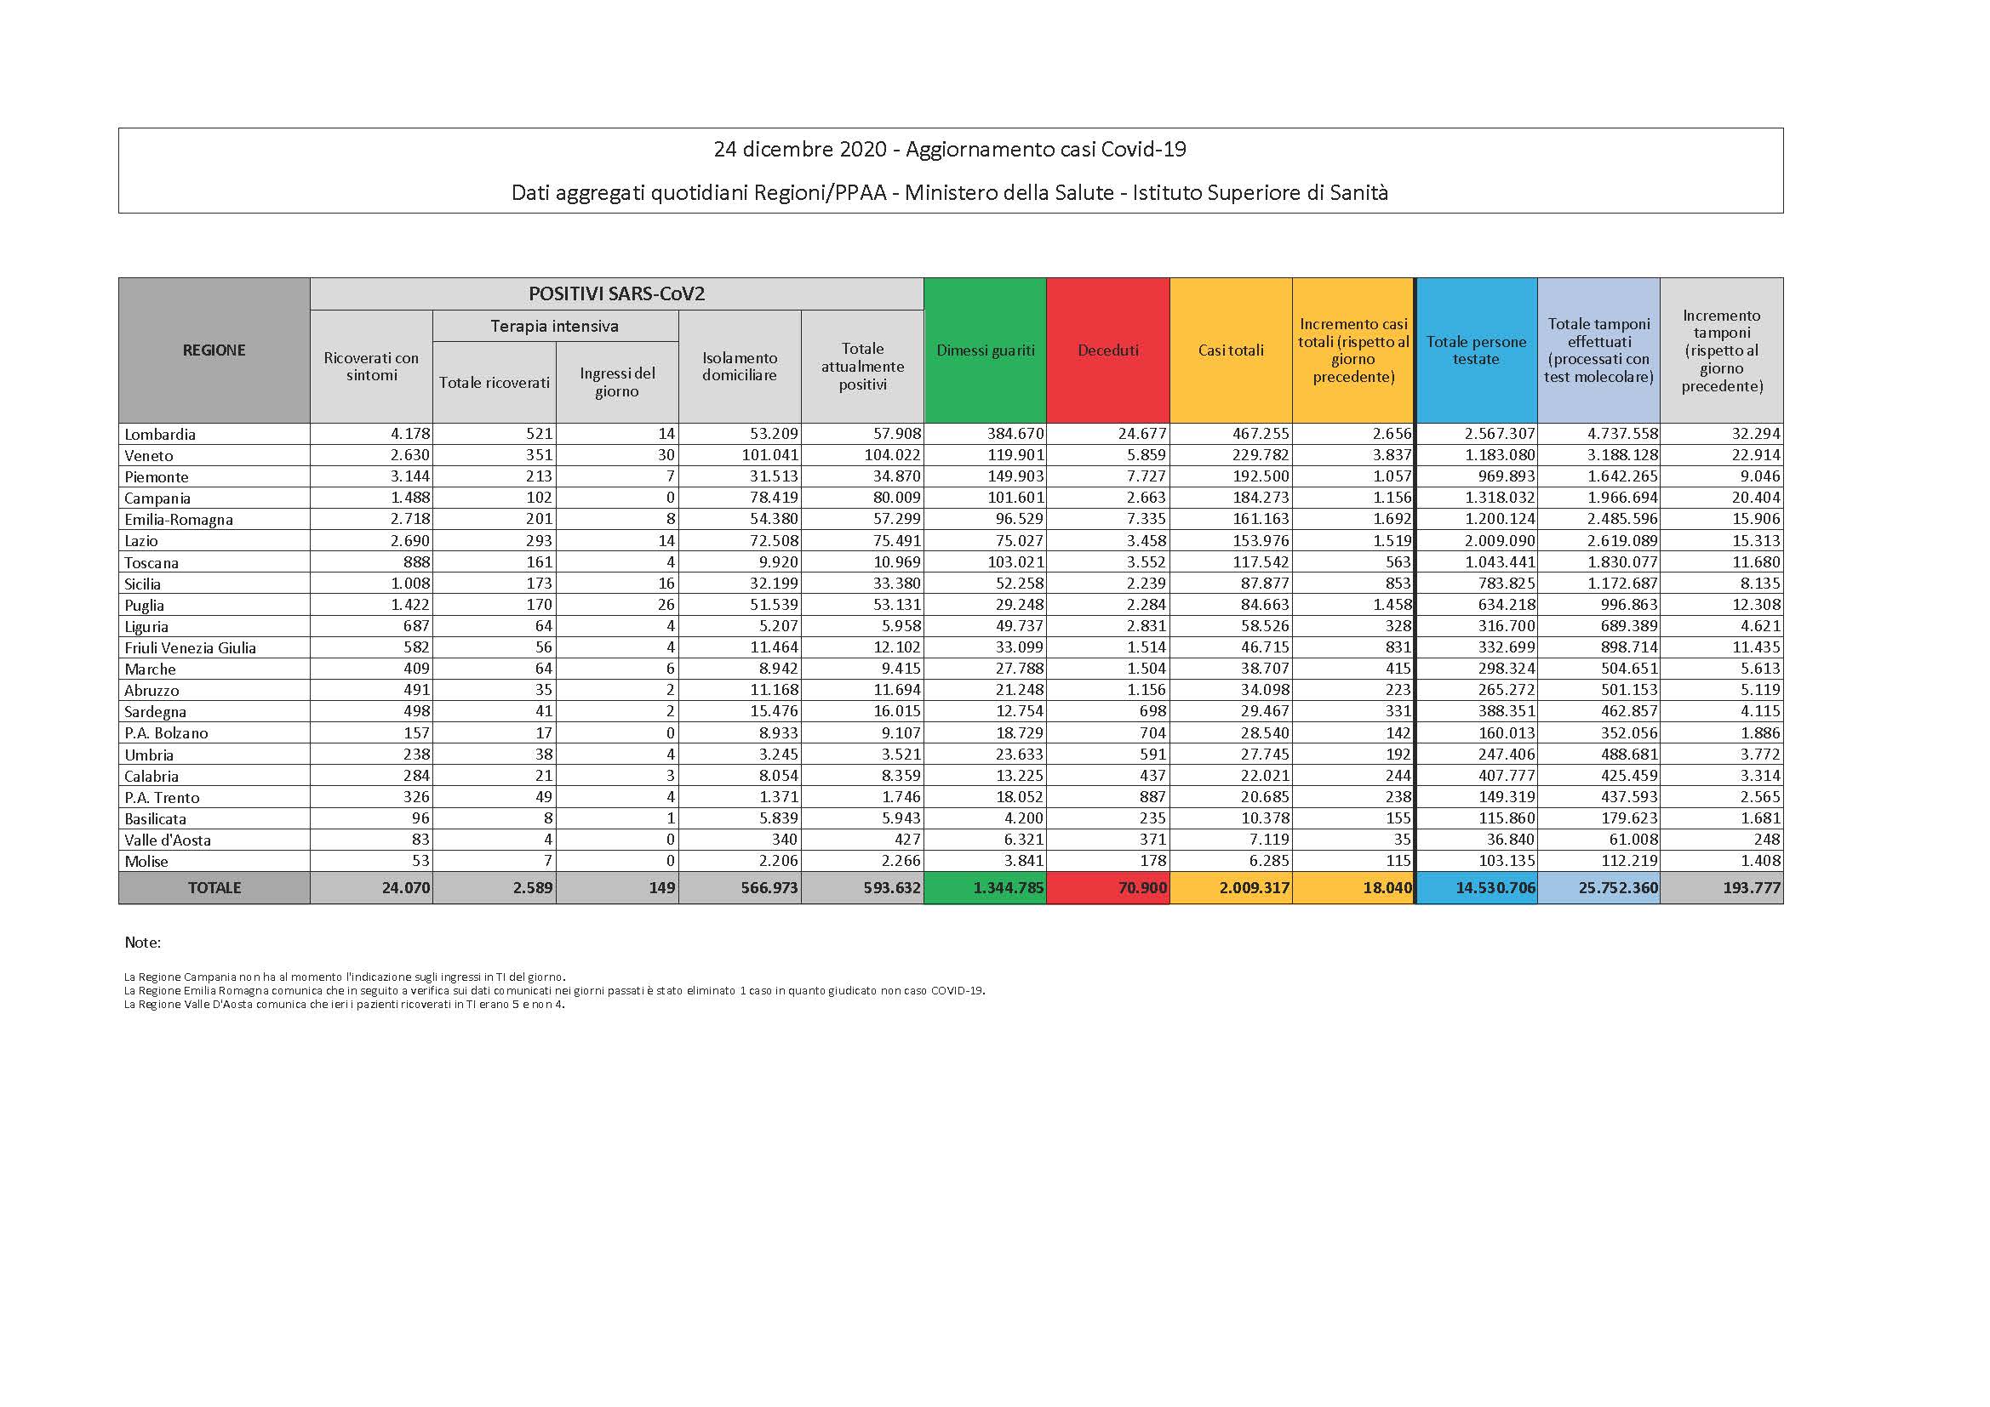
Task: Click total deaths value 70.900
Action: click(x=1141, y=888)
